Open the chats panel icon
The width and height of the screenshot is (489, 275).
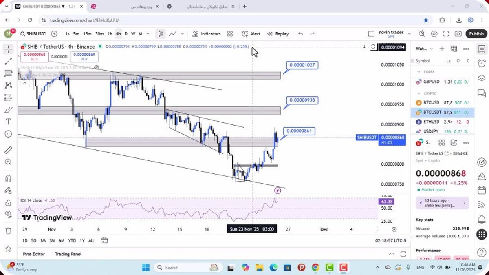[x=481, y=93]
